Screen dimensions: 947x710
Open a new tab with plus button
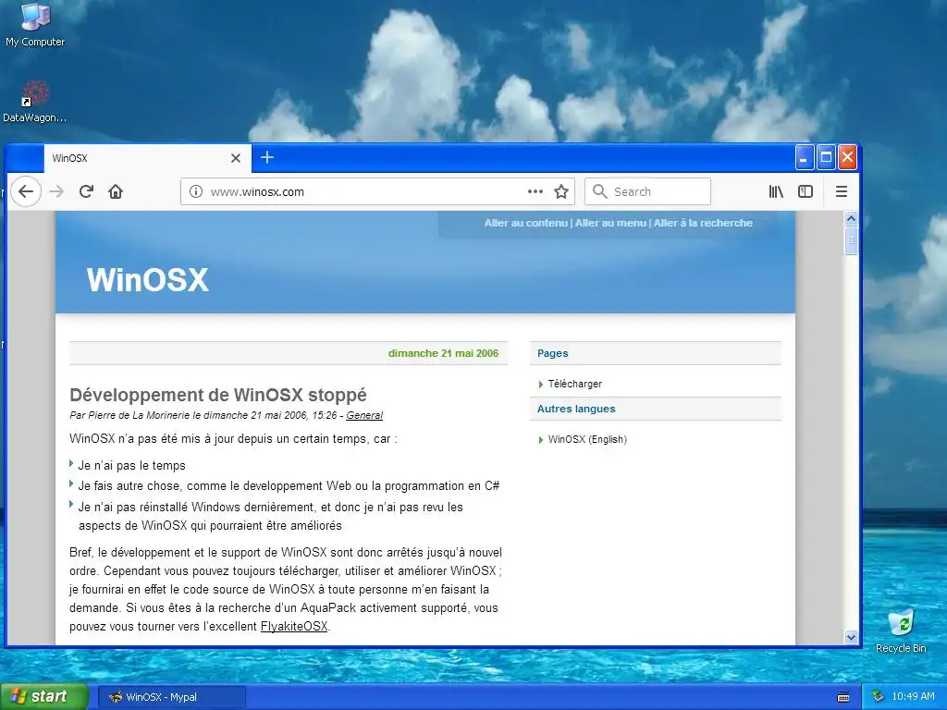click(x=267, y=157)
